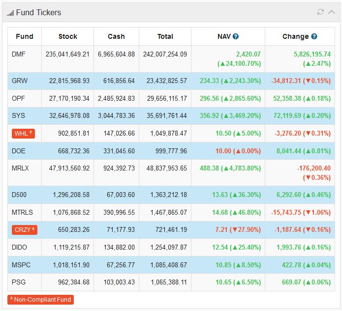Click DOE cash value 331,045.60
Screen dimensions: 342x311
click(119, 151)
